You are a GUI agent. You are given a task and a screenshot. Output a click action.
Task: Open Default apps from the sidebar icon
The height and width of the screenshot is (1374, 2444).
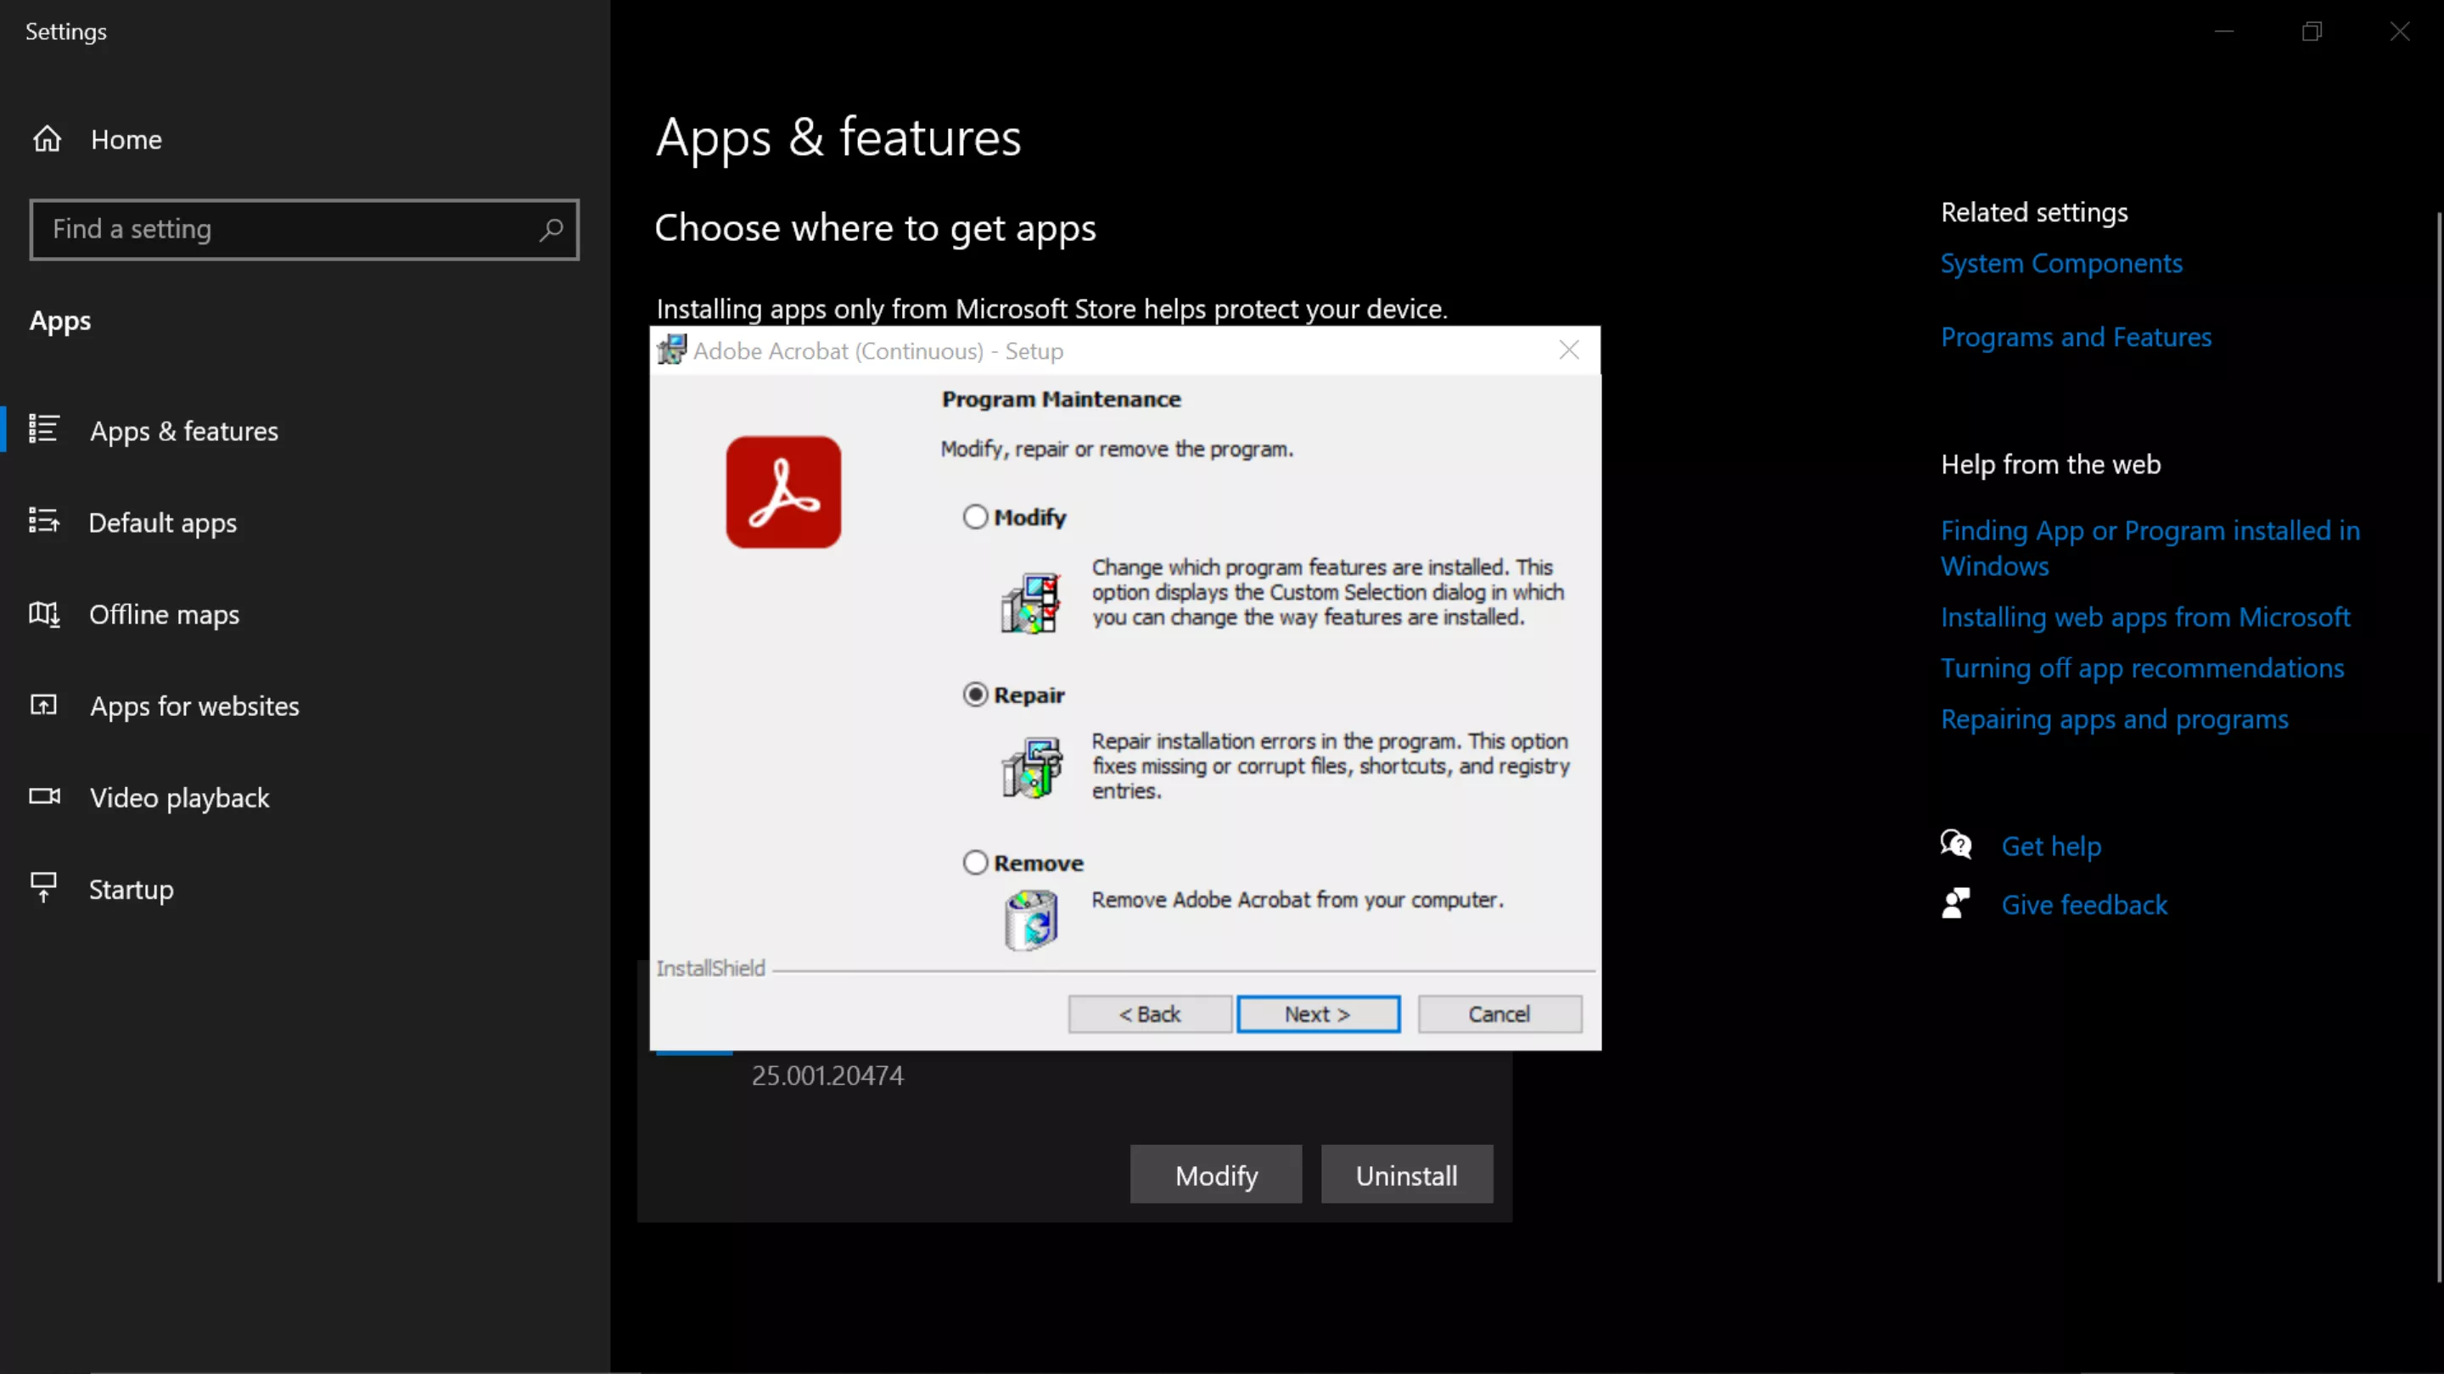click(43, 522)
